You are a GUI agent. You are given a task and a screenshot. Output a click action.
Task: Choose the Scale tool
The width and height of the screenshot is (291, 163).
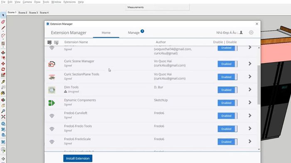point(3,75)
